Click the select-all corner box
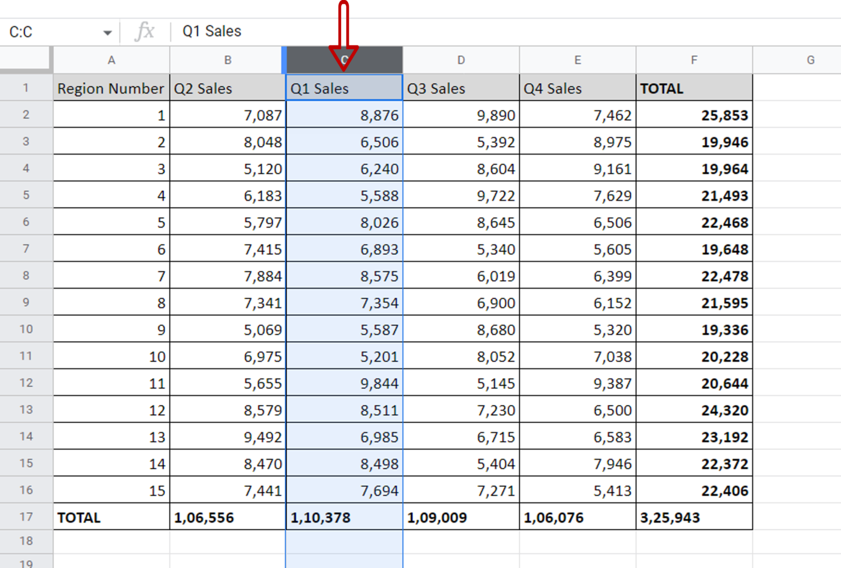The width and height of the screenshot is (841, 568). (25, 60)
